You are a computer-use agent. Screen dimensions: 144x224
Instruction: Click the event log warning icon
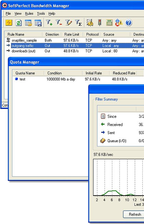pos(119,23)
